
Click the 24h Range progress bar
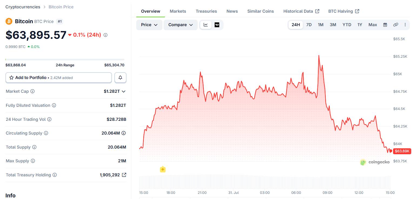click(x=65, y=59)
